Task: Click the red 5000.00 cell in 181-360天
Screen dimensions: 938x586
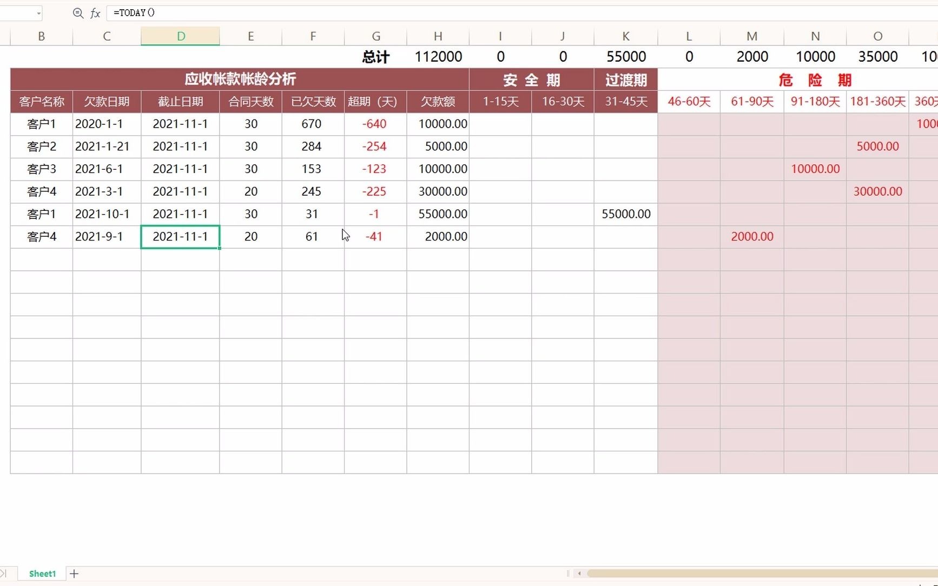Action: (x=877, y=146)
